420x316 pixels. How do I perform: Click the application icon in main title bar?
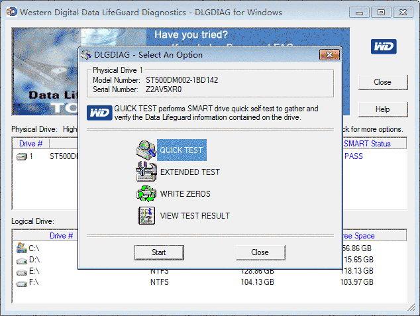12,12
